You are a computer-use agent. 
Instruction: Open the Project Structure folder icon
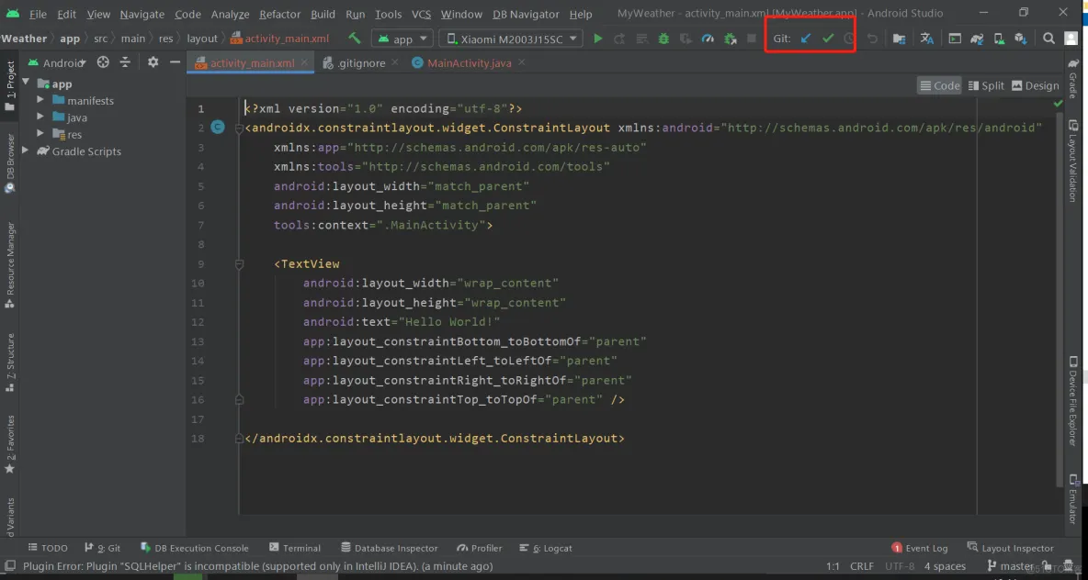[899, 39]
